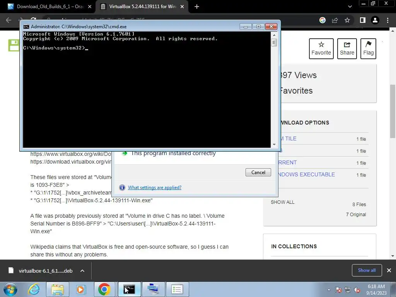Close the Chrome downloads bar
Viewport: 396px width, 297px height.
pyautogui.click(x=389, y=270)
